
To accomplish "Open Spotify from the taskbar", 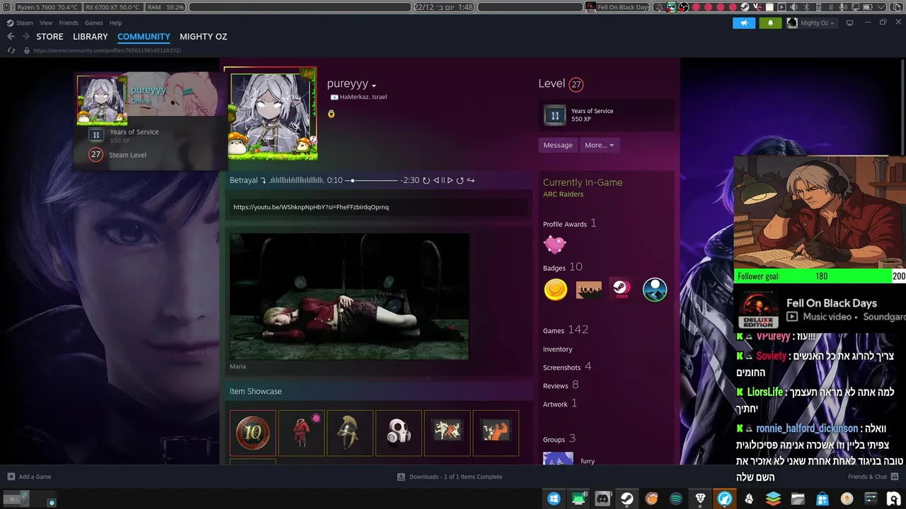I will pyautogui.click(x=676, y=499).
